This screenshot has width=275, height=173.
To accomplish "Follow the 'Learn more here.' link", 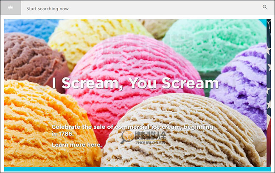I will click(77, 145).
